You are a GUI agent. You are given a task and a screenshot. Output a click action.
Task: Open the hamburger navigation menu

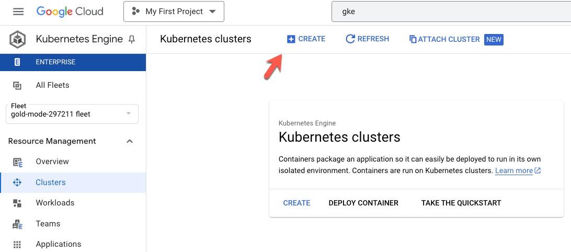pyautogui.click(x=18, y=12)
